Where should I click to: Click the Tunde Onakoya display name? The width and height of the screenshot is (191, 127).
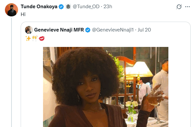click(39, 7)
